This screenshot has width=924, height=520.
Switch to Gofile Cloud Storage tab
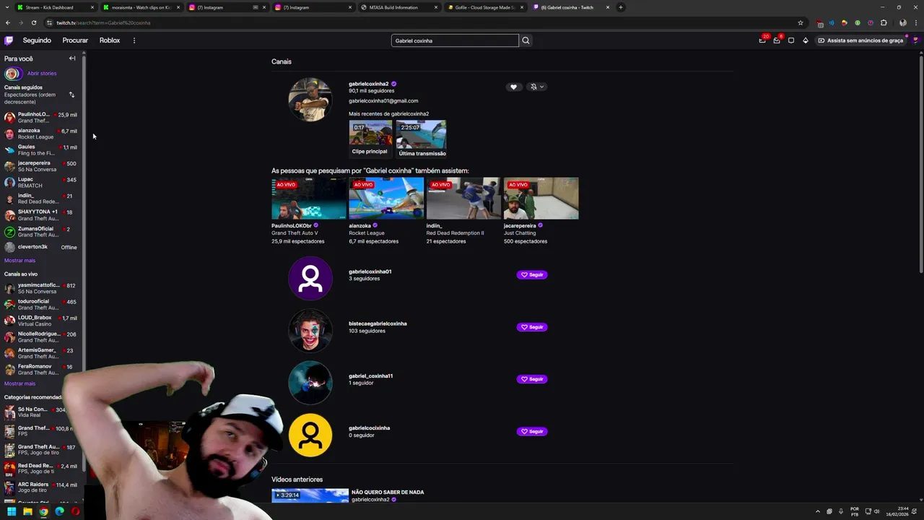pos(484,7)
